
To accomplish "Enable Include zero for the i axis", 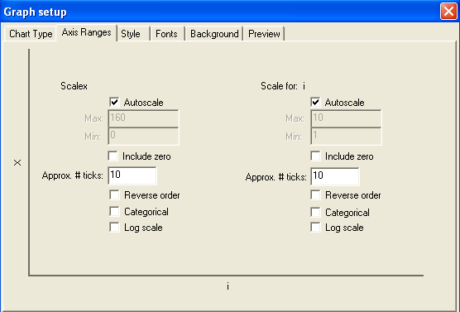I will [316, 156].
